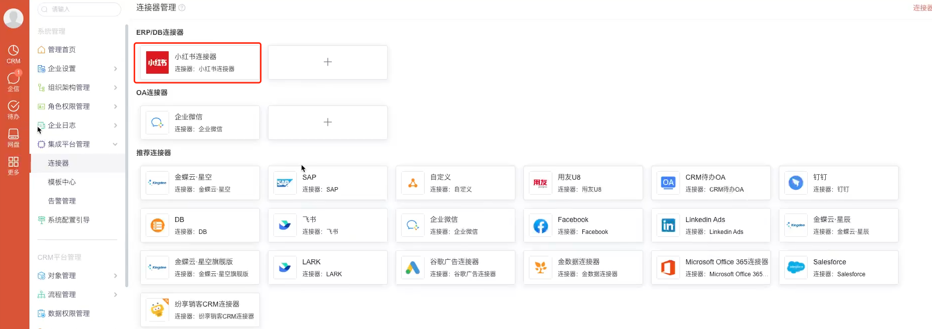Collapse 集成平台管理 chevron
The width and height of the screenshot is (932, 329).
click(x=115, y=144)
